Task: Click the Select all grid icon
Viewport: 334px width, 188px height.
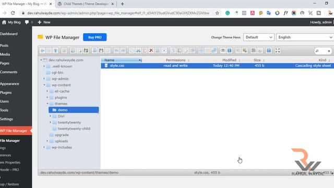Action: (201, 51)
